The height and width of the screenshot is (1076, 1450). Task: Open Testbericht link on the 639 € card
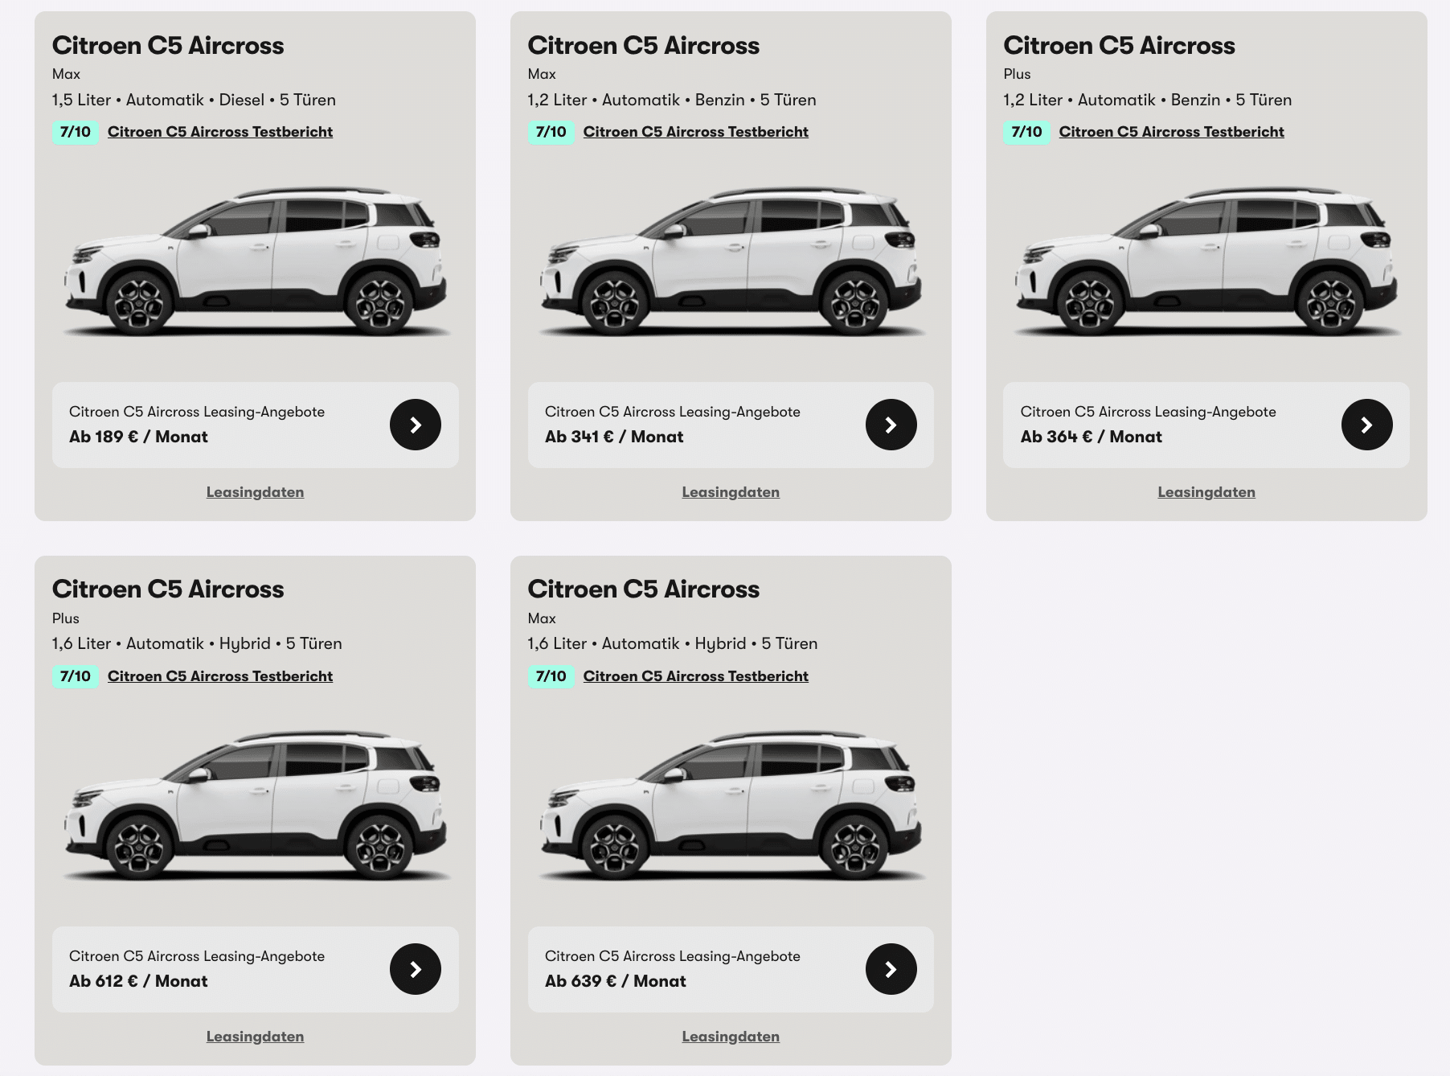pyautogui.click(x=696, y=676)
